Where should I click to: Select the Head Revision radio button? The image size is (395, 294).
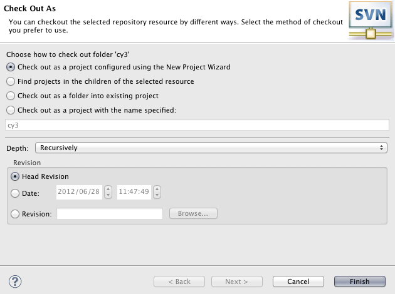point(16,176)
